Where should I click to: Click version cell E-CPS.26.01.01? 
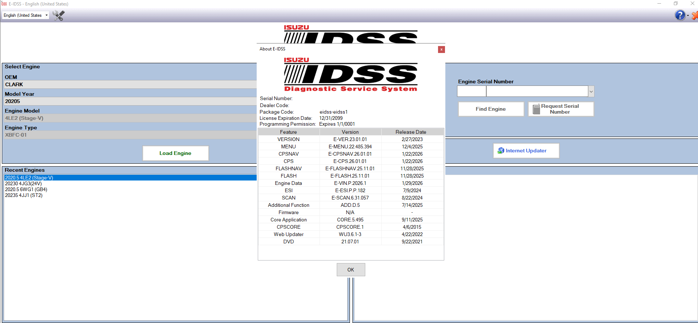click(350, 161)
